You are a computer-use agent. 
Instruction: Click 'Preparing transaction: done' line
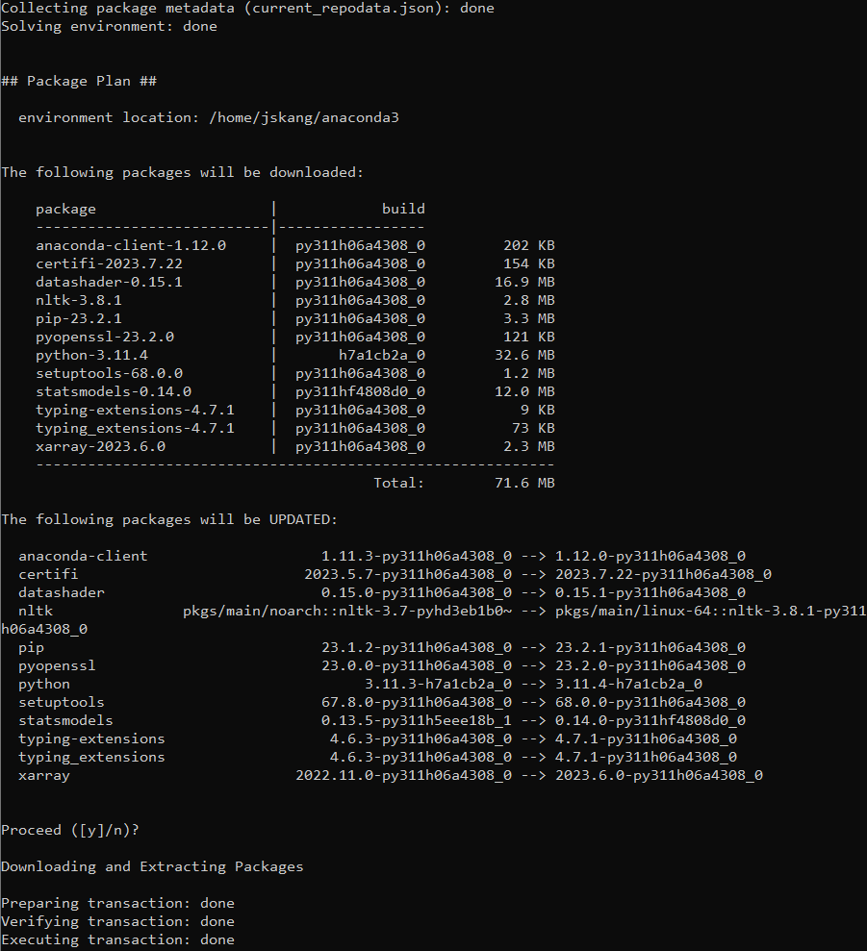tap(117, 904)
